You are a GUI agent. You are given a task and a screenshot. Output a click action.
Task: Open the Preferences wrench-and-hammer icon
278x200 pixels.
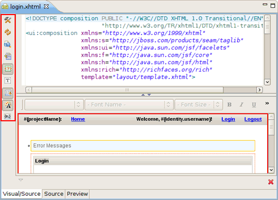click(x=8, y=20)
